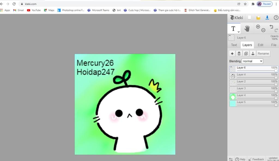The height and width of the screenshot is (161, 279).
Task: Click Layer 5 opacity slider handle
Action: [x=276, y=105]
